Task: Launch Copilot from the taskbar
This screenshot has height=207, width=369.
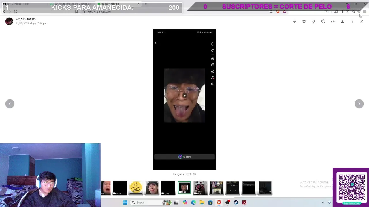Action: [x=185, y=202]
